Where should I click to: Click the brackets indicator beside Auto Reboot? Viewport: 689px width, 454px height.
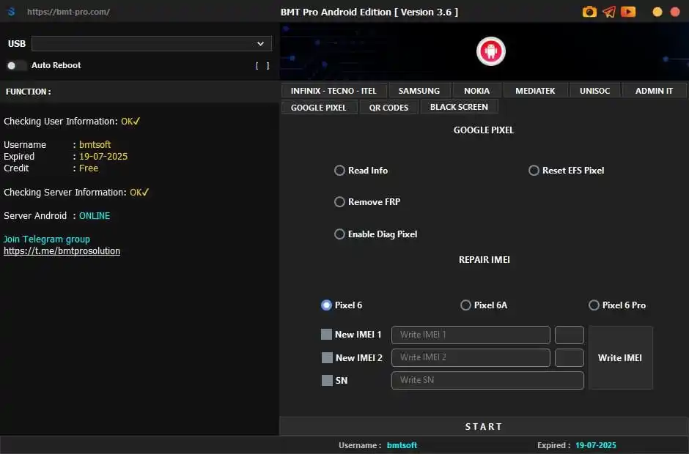click(x=262, y=65)
